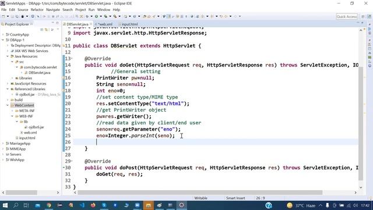Collapse the doPost method fold at line 29

coord(72,161)
